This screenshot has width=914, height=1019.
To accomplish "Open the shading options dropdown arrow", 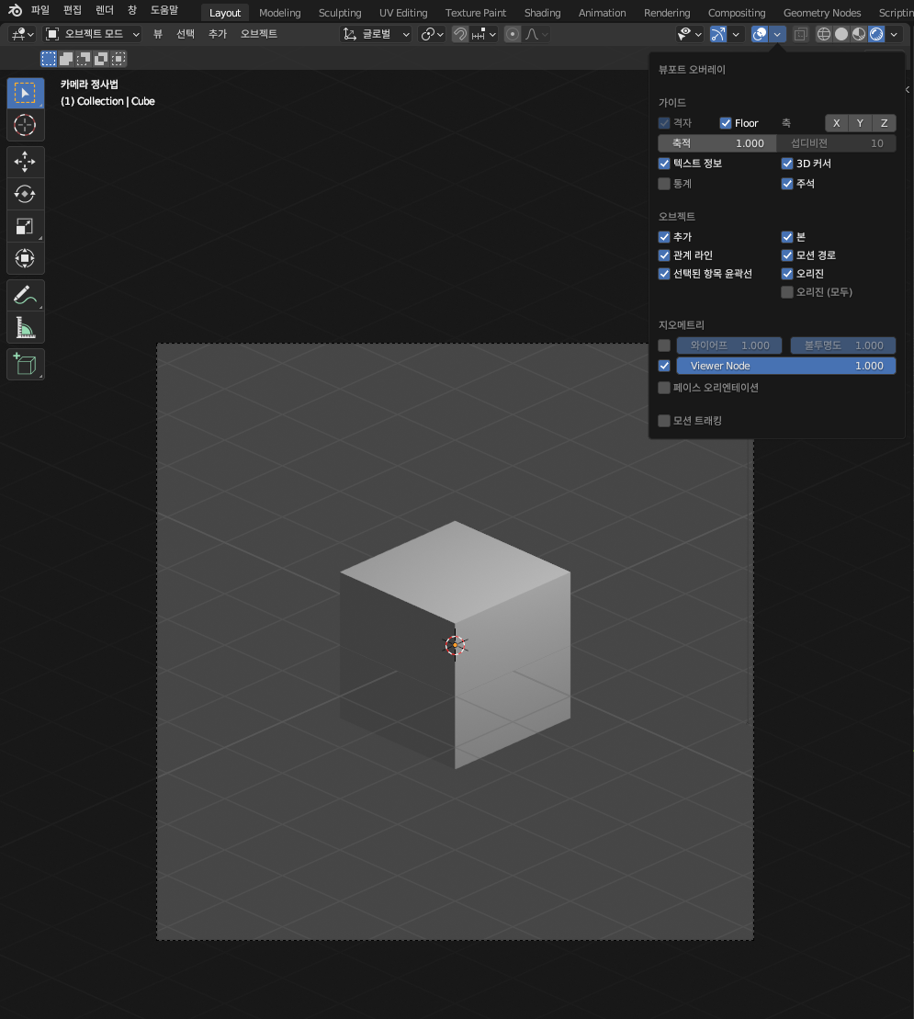I will coord(894,34).
